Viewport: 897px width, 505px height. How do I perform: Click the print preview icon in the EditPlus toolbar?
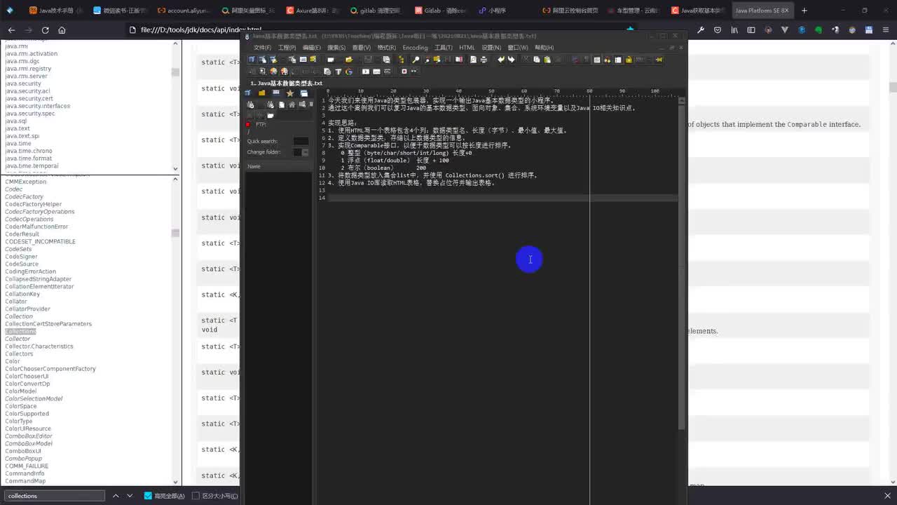tap(473, 60)
